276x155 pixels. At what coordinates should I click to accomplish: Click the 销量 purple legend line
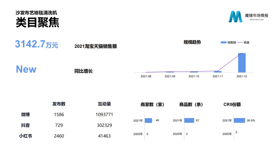[x=240, y=42]
